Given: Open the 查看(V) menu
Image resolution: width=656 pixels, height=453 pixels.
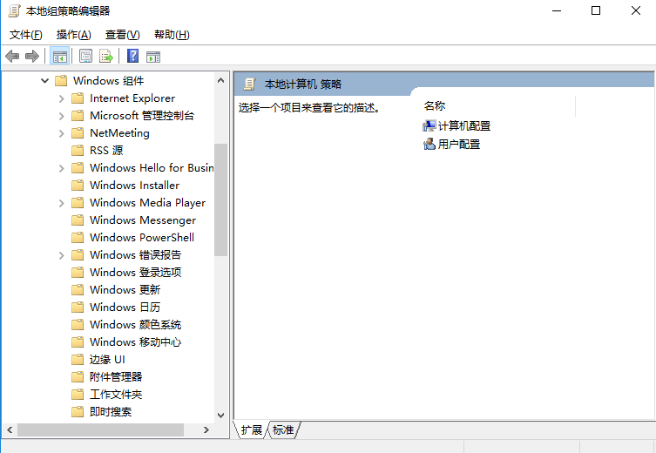Looking at the screenshot, I should click(x=122, y=35).
